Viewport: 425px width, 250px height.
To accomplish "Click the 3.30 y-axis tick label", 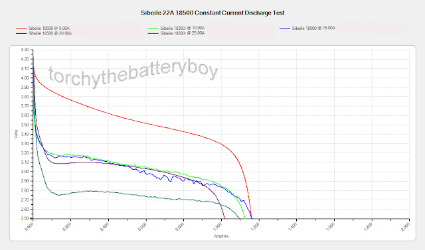I will (25, 144).
